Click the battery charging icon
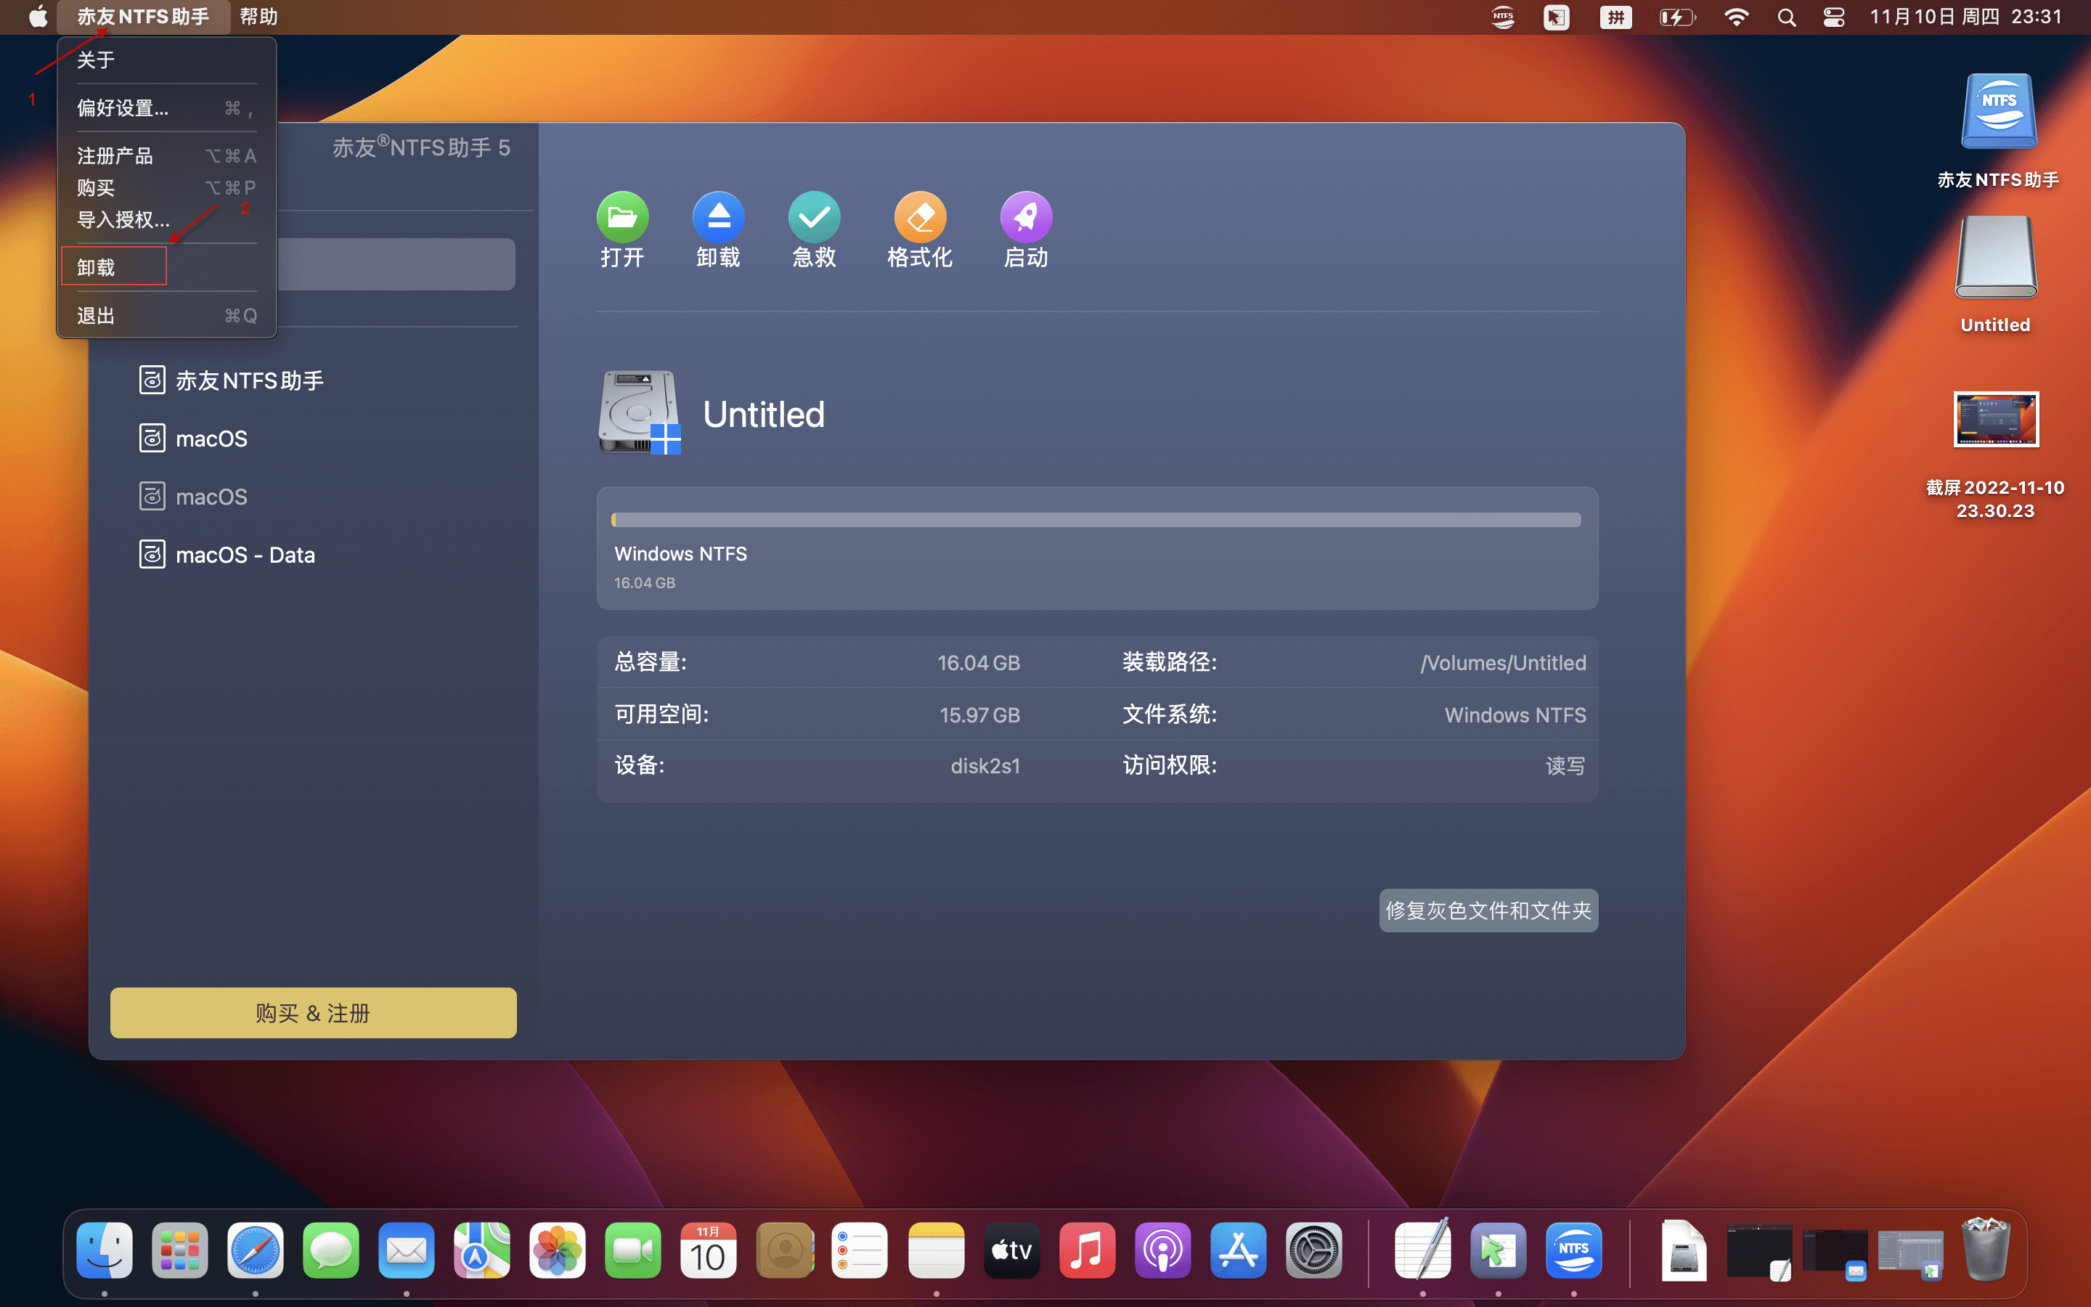The height and width of the screenshot is (1307, 2091). point(1677,17)
